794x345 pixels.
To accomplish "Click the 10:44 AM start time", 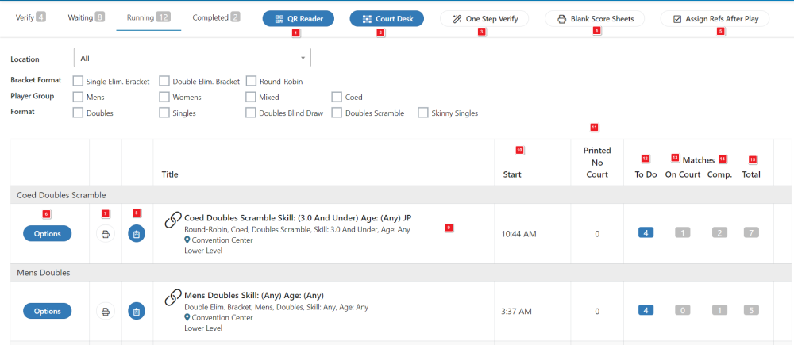I will [x=518, y=234].
